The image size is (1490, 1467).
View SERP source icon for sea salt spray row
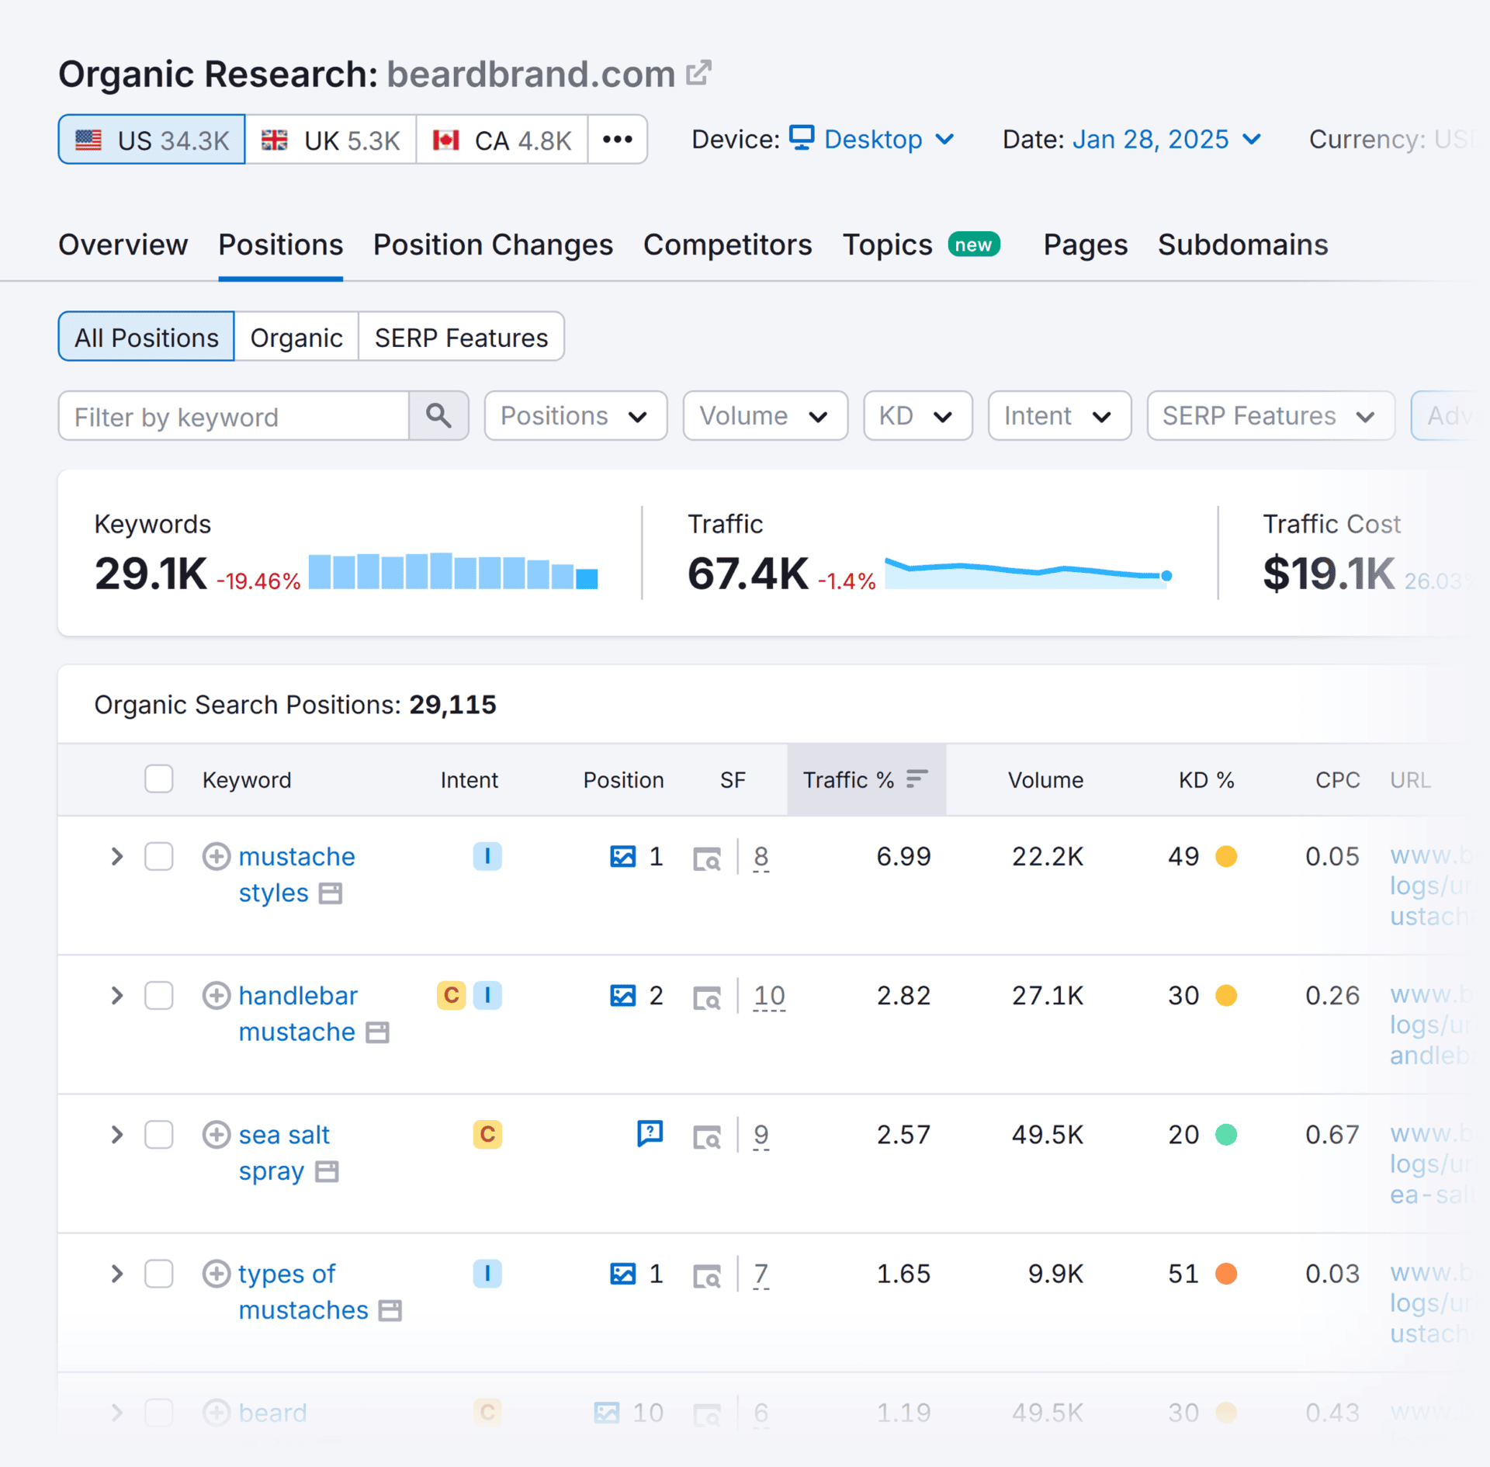707,1137
